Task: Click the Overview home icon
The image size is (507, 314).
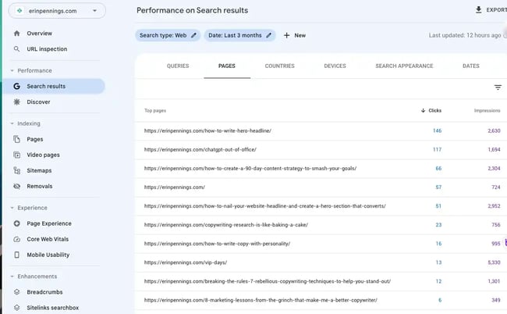Action: coord(17,34)
